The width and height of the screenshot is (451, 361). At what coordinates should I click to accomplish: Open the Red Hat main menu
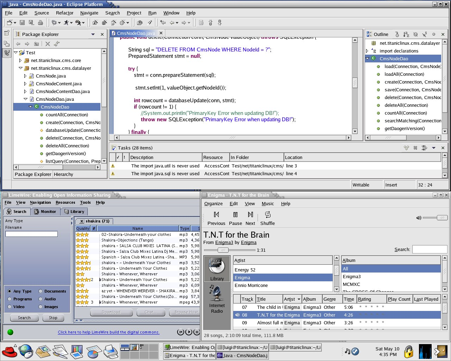tap(10, 351)
